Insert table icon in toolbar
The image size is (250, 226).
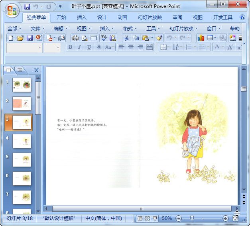[x=210, y=38]
